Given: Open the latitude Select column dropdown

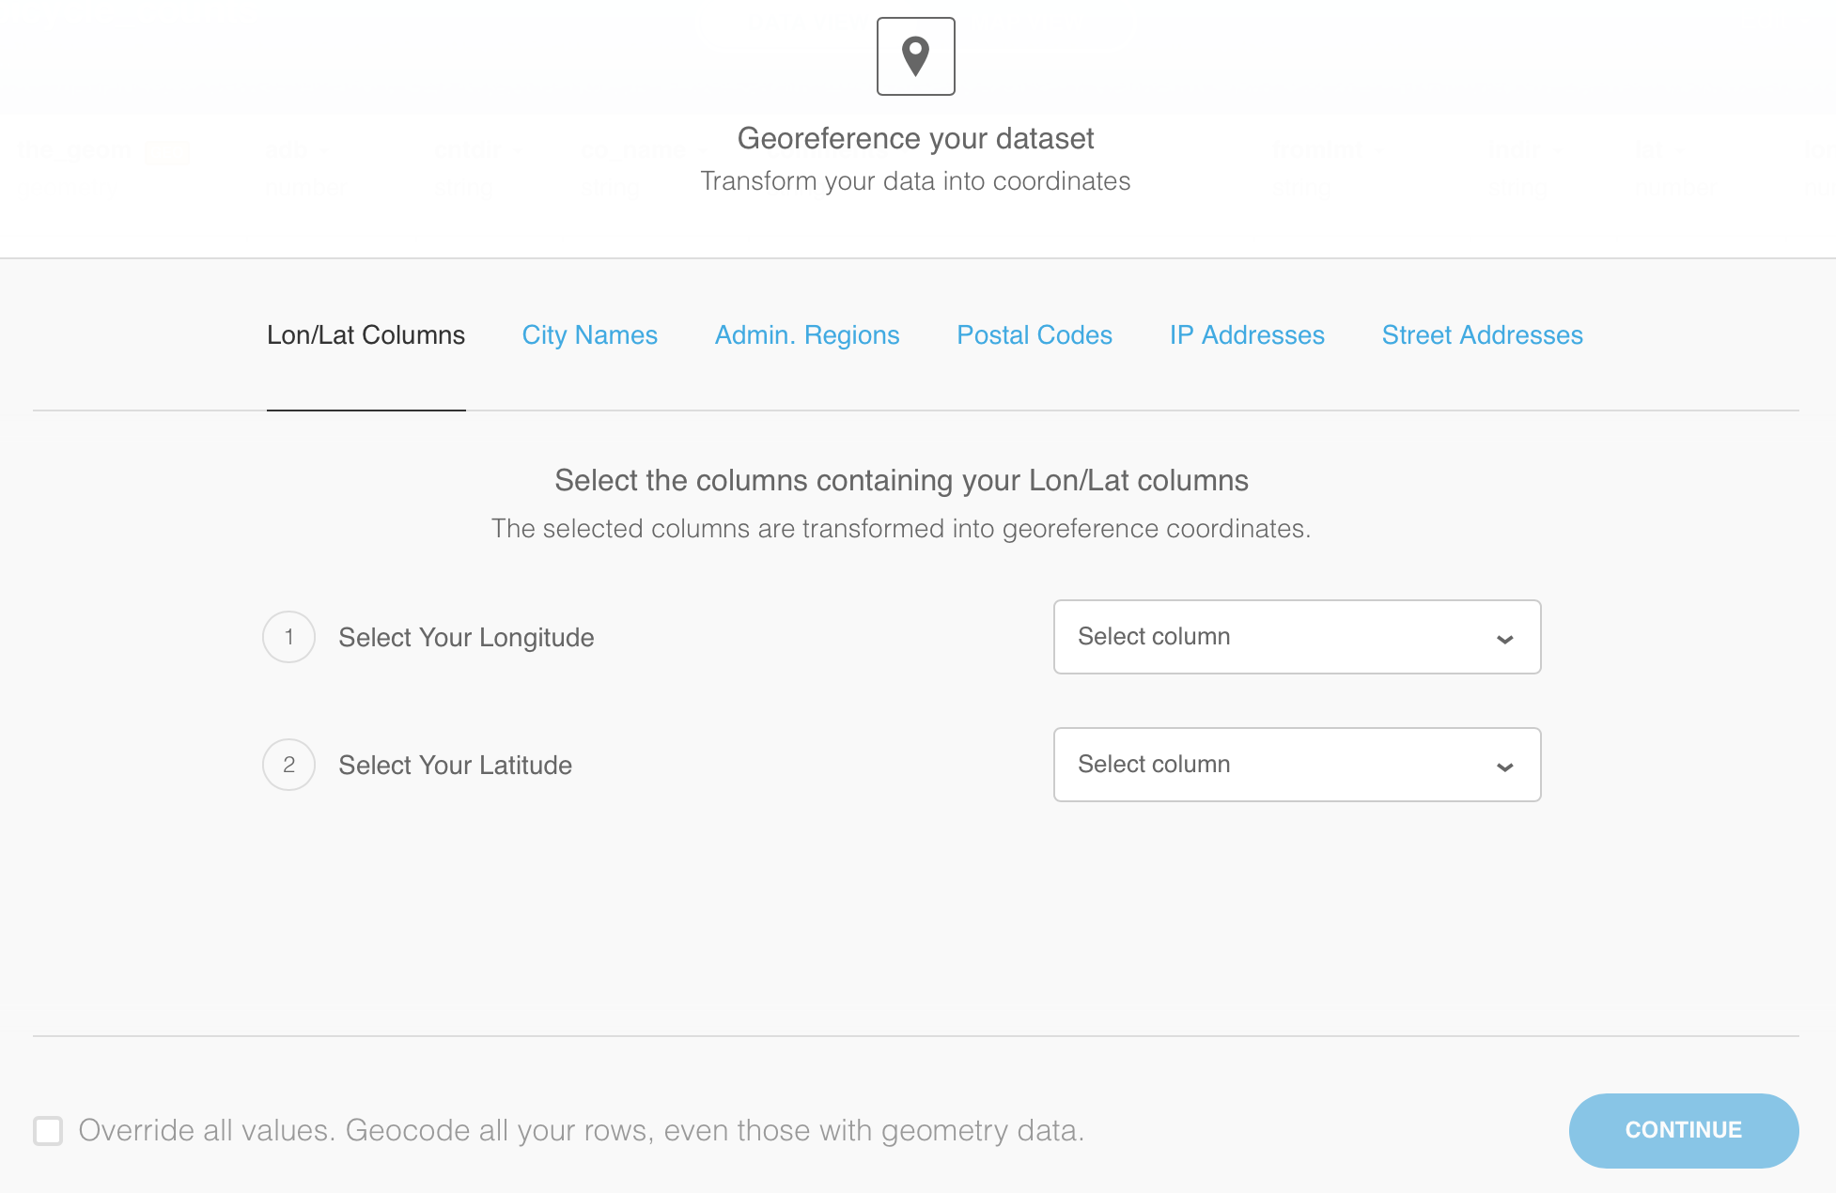Looking at the screenshot, I should (1296, 765).
